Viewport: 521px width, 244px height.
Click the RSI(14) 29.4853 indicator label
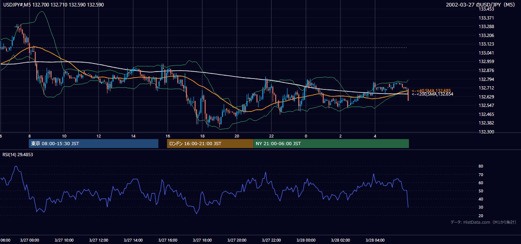point(18,155)
